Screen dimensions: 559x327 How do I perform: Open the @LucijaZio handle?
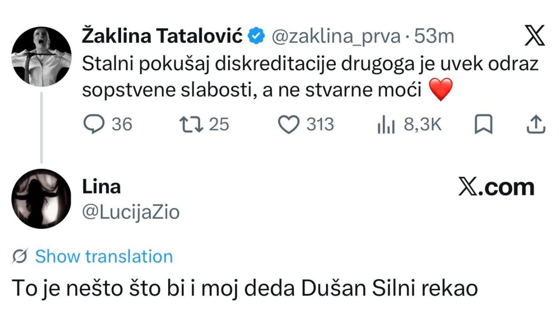(131, 212)
